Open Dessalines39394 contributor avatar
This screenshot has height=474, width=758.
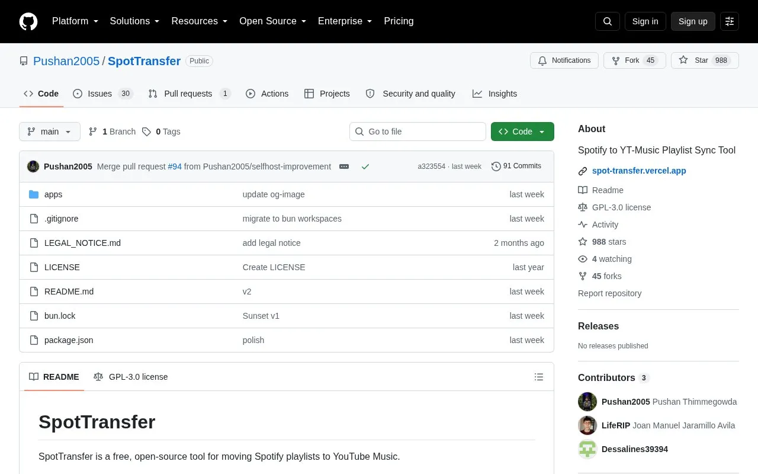point(587,449)
